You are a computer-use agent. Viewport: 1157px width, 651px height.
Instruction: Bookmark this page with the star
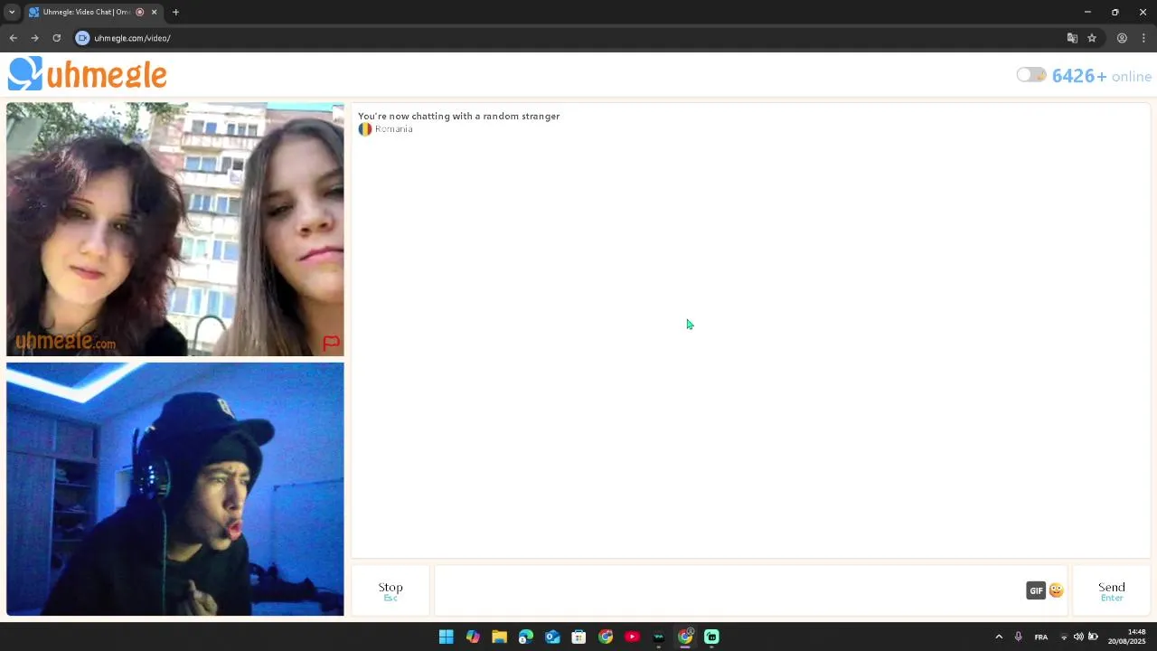(x=1092, y=38)
